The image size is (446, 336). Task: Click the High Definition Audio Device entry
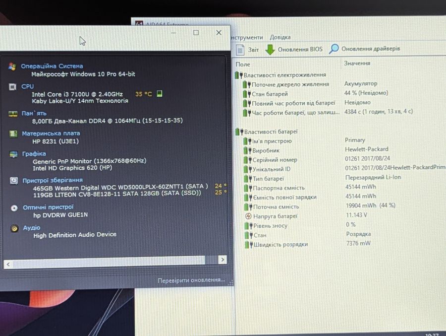click(x=75, y=235)
